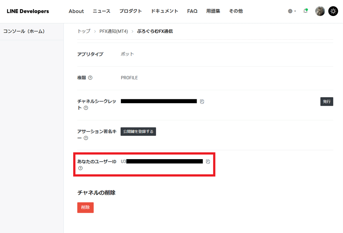Click 発行 to issue new secret
The height and width of the screenshot is (233, 343).
tap(326, 102)
